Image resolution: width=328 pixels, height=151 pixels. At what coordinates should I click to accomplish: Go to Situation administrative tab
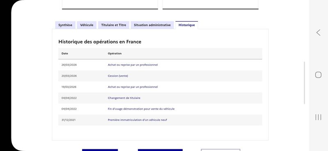click(x=152, y=25)
